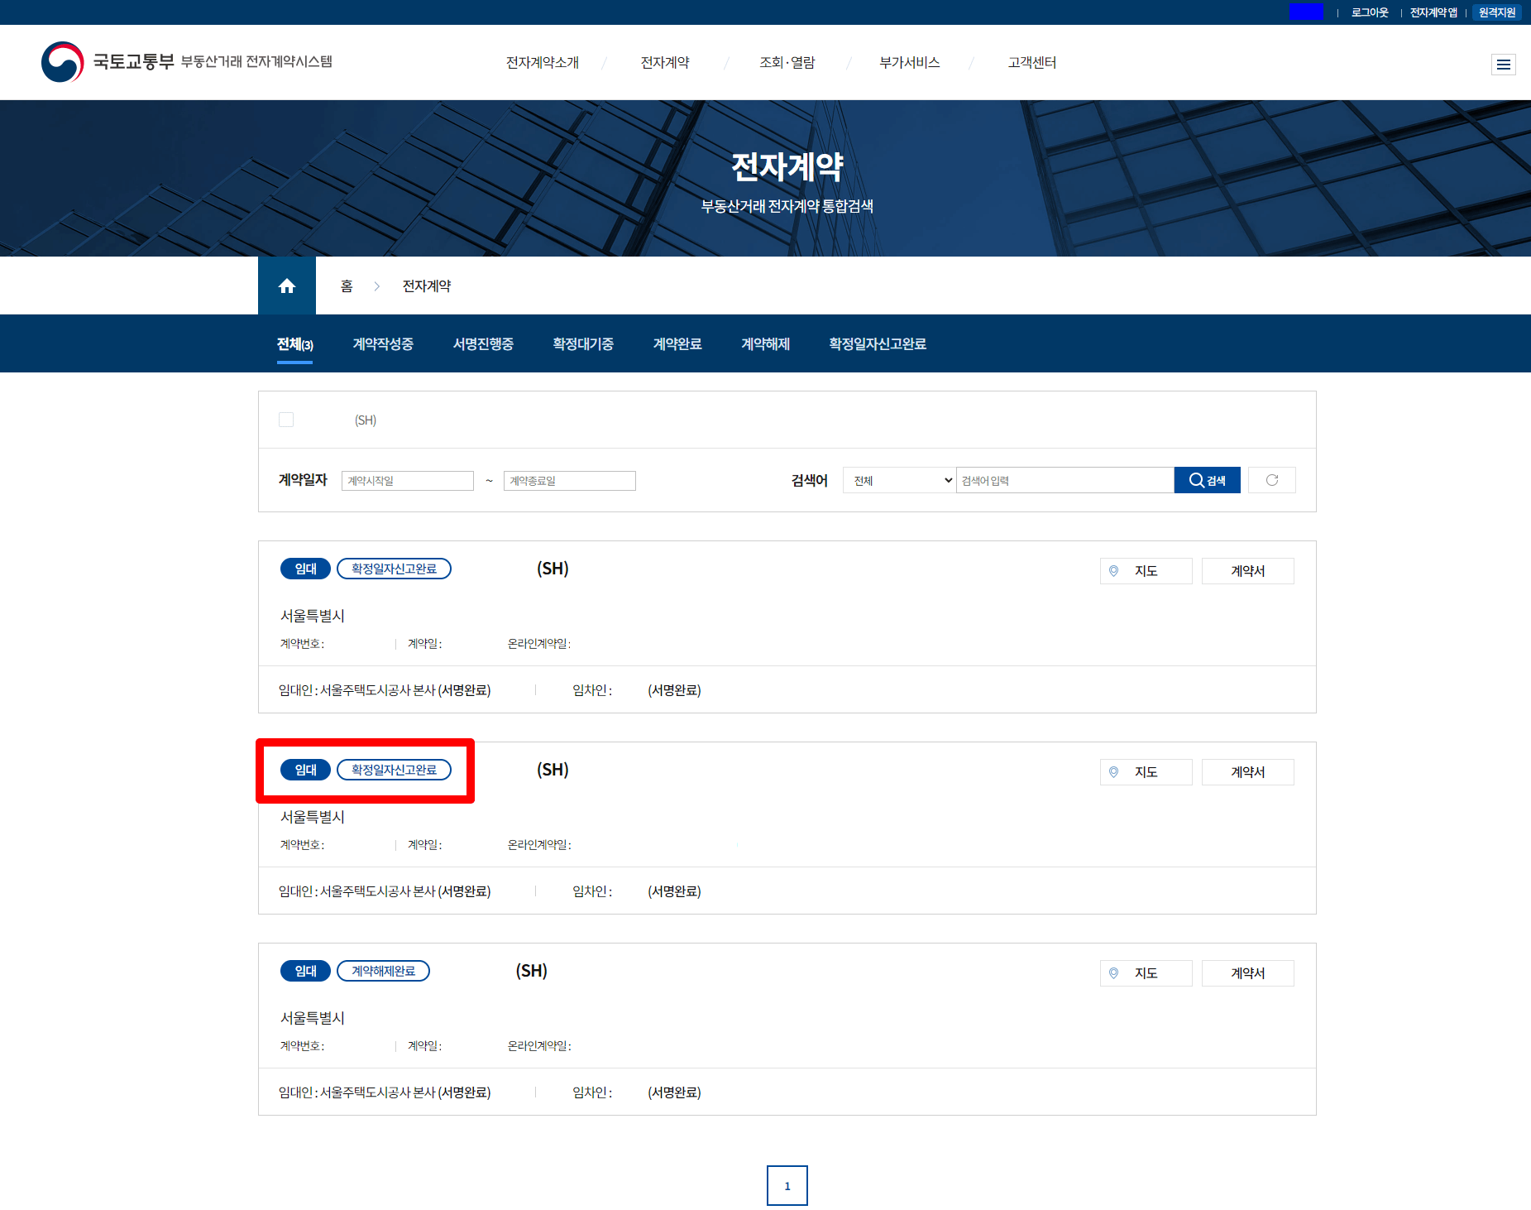Switch to the 확정대기중 tab
The image size is (1531, 1210).
[x=583, y=344]
